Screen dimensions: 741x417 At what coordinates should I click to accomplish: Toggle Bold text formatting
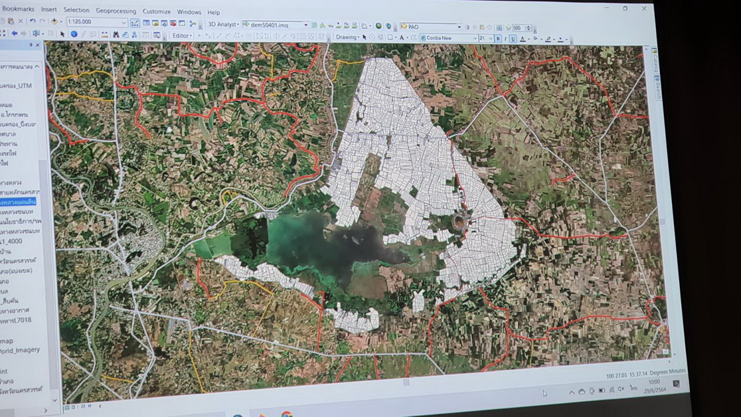498,39
